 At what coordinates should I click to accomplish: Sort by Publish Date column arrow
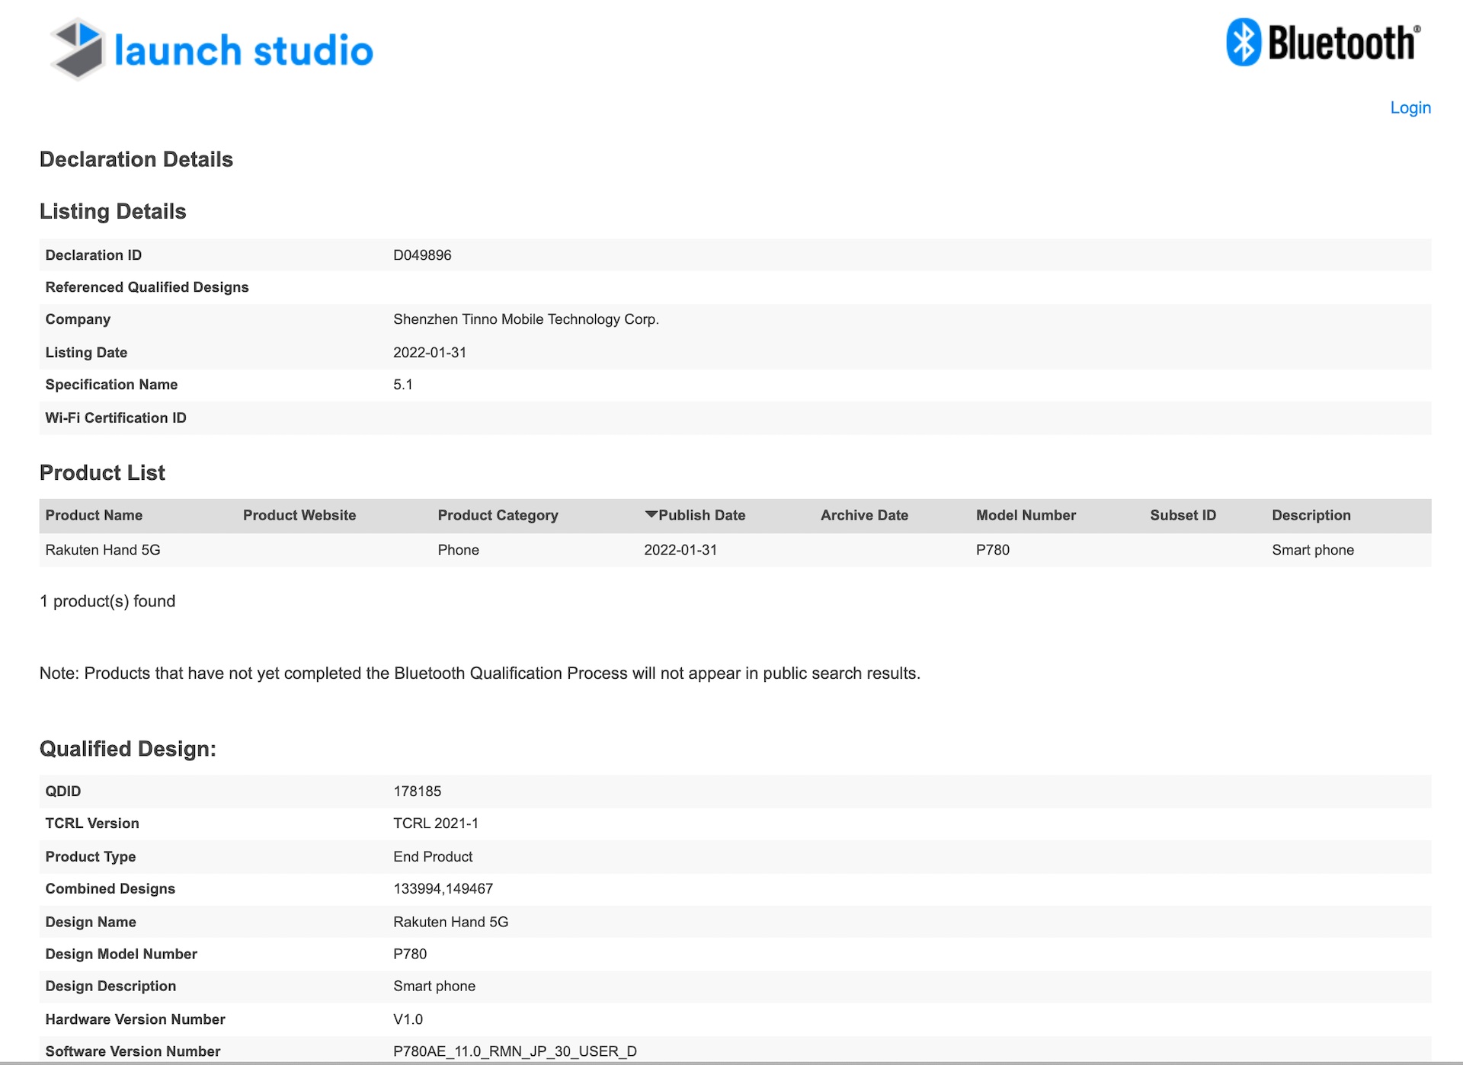tap(651, 514)
